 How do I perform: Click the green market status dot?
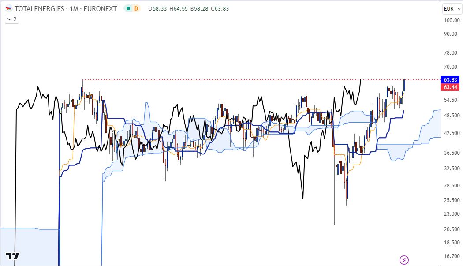click(x=128, y=8)
